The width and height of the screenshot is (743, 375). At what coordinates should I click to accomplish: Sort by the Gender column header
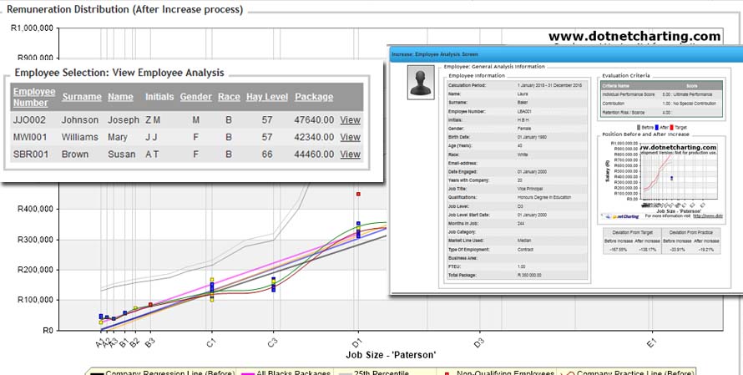[195, 97]
